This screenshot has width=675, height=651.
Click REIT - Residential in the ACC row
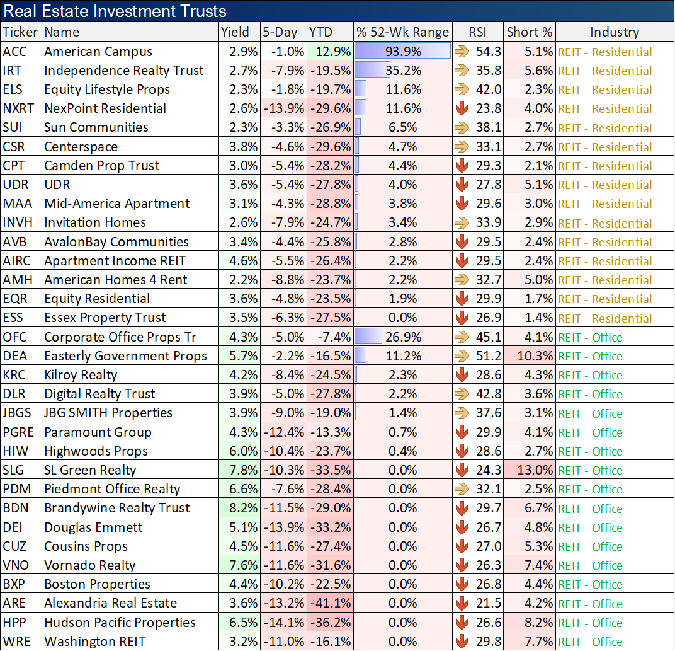[x=605, y=52]
